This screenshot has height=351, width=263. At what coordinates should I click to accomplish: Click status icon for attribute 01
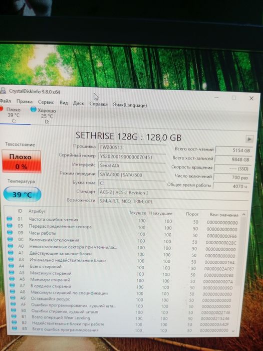9,219
